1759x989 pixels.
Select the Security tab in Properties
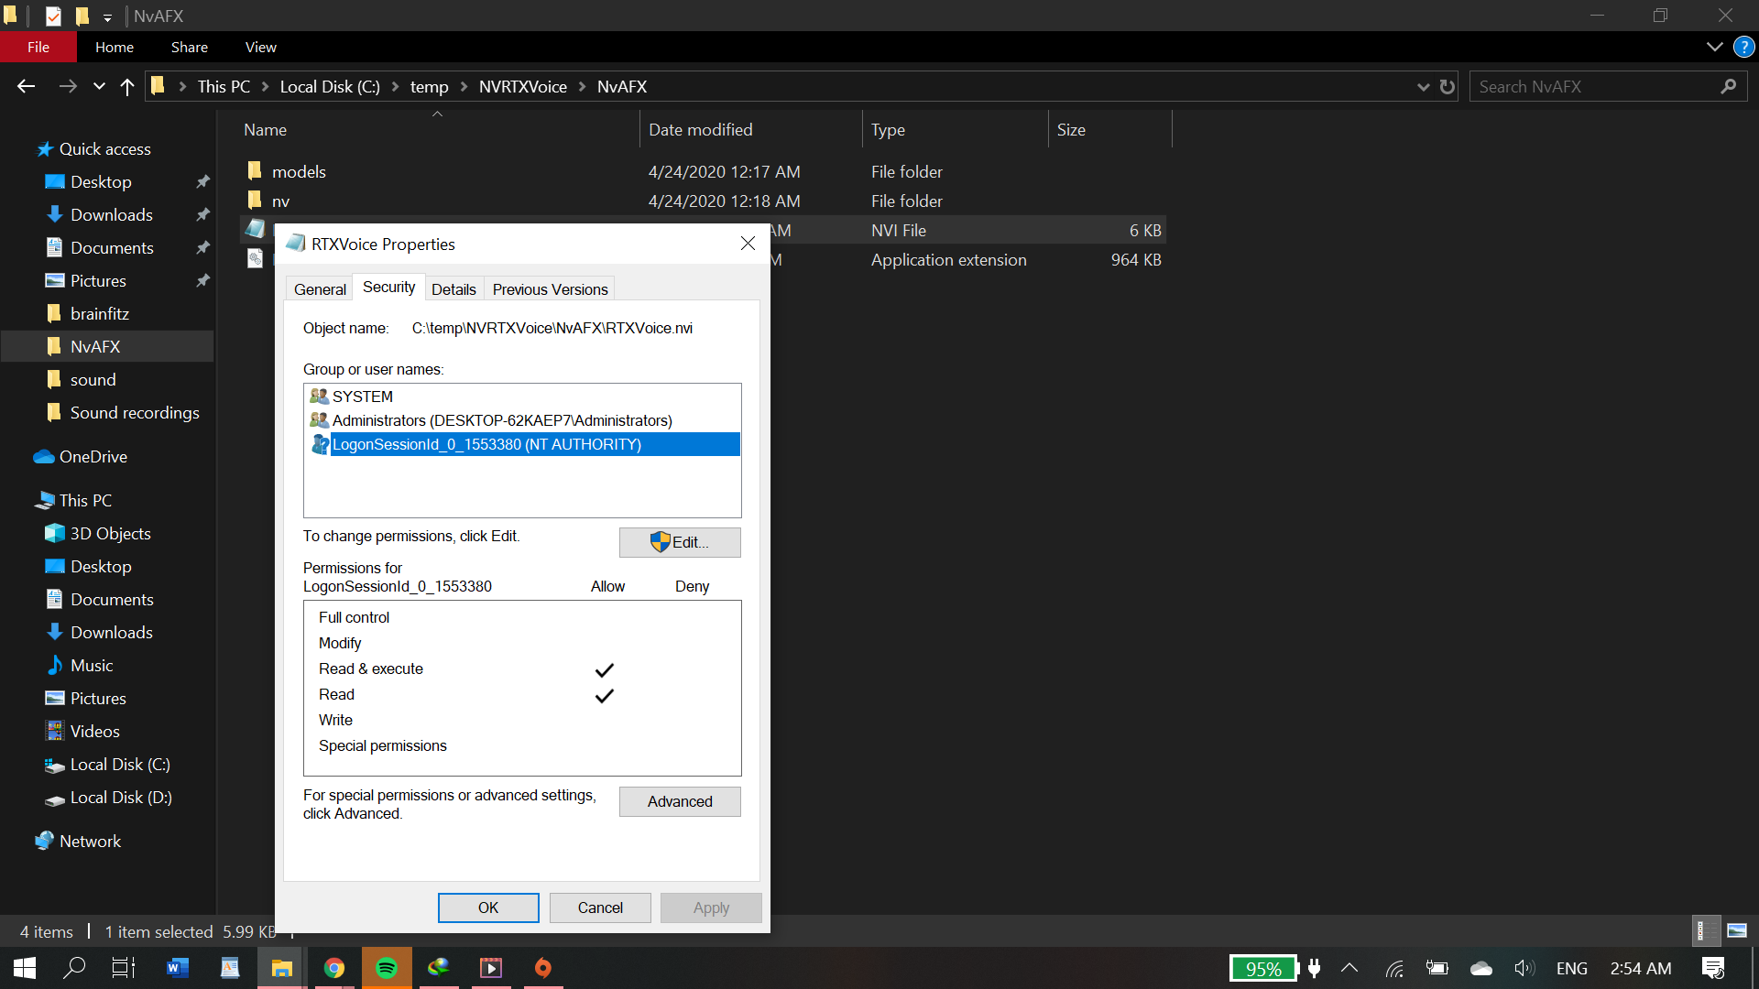tap(388, 287)
